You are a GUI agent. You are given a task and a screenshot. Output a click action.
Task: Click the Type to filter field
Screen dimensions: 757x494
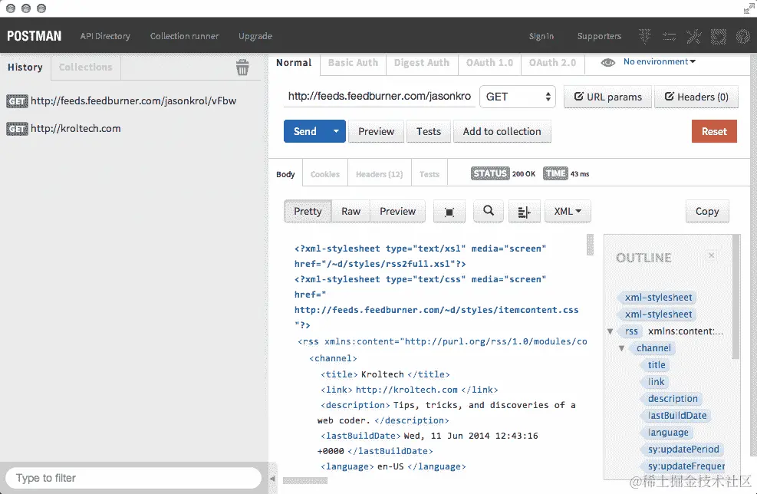133,478
